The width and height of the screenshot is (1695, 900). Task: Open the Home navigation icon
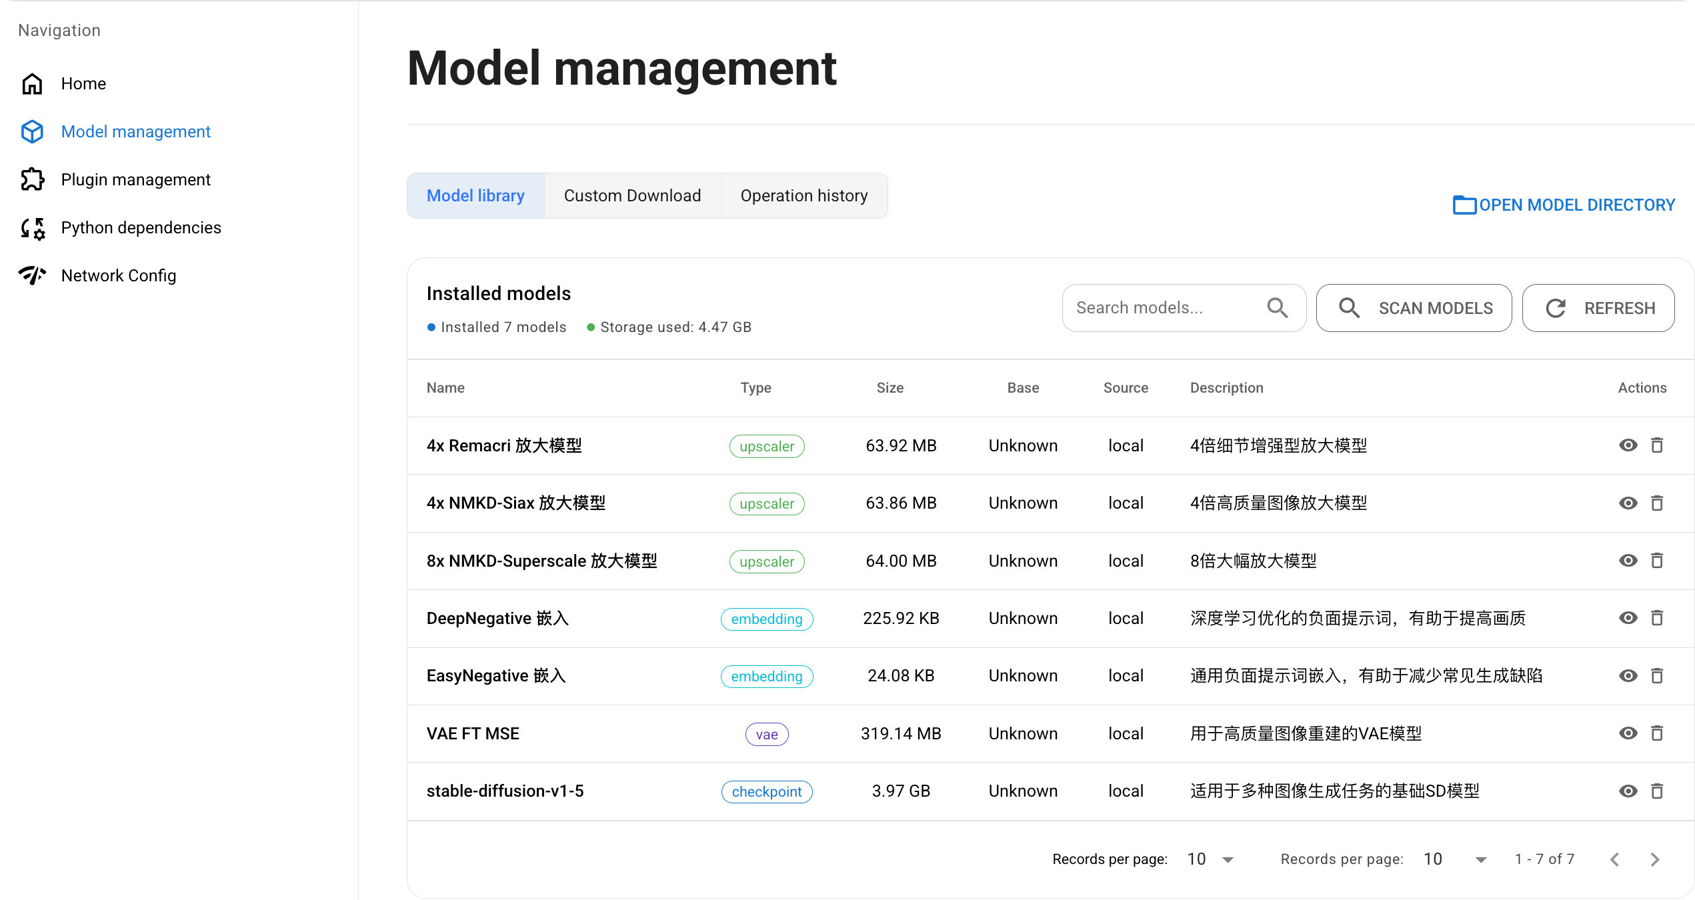31,83
